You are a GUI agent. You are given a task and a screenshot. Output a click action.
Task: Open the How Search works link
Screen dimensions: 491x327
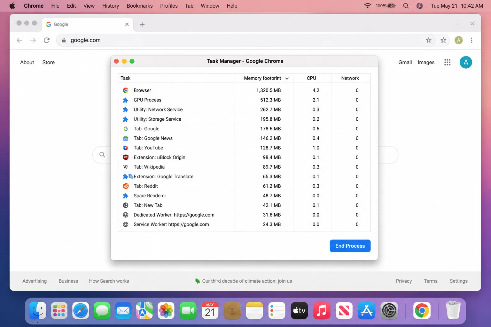(109, 281)
